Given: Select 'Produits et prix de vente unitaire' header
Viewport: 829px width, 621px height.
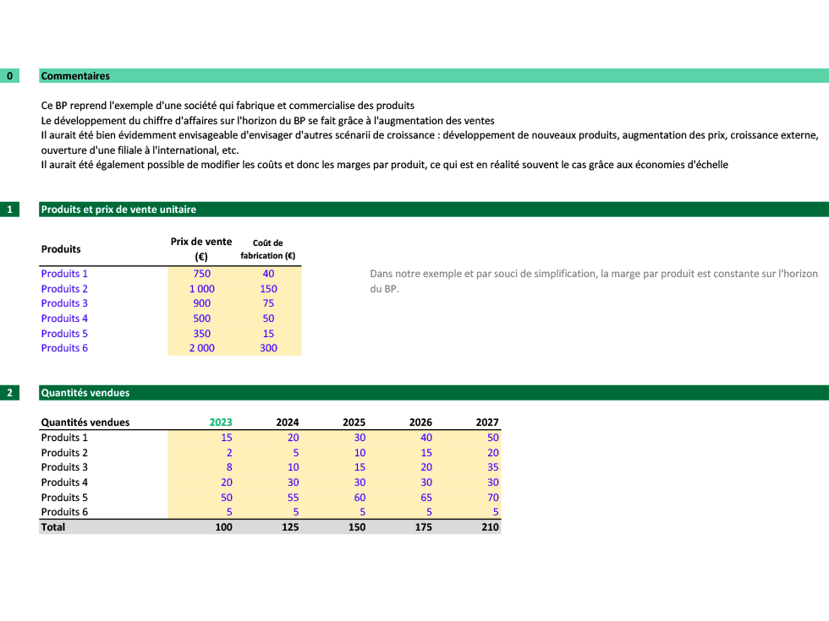Looking at the screenshot, I should (433, 210).
